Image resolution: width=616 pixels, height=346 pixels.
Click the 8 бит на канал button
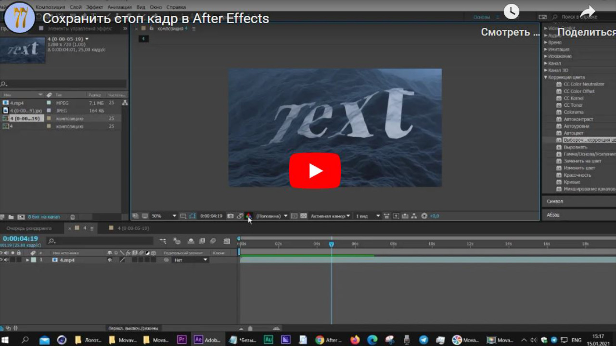(x=44, y=217)
